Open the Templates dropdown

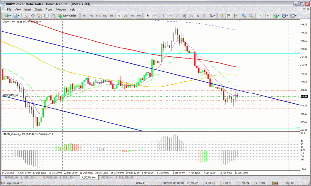(x=293, y=16)
